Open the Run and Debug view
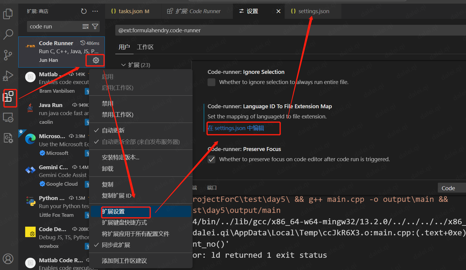Viewport: 466px width, 270px height. tap(8, 76)
